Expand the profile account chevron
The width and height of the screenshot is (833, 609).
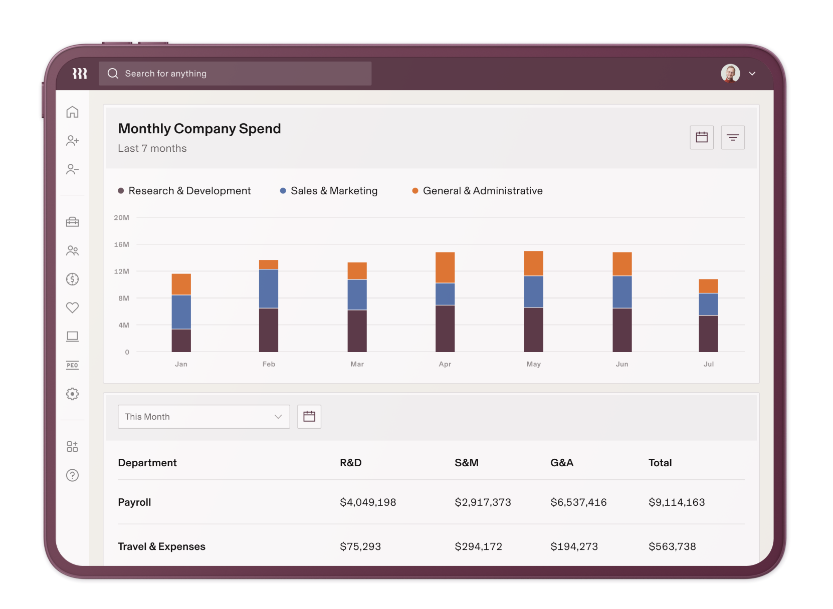752,73
